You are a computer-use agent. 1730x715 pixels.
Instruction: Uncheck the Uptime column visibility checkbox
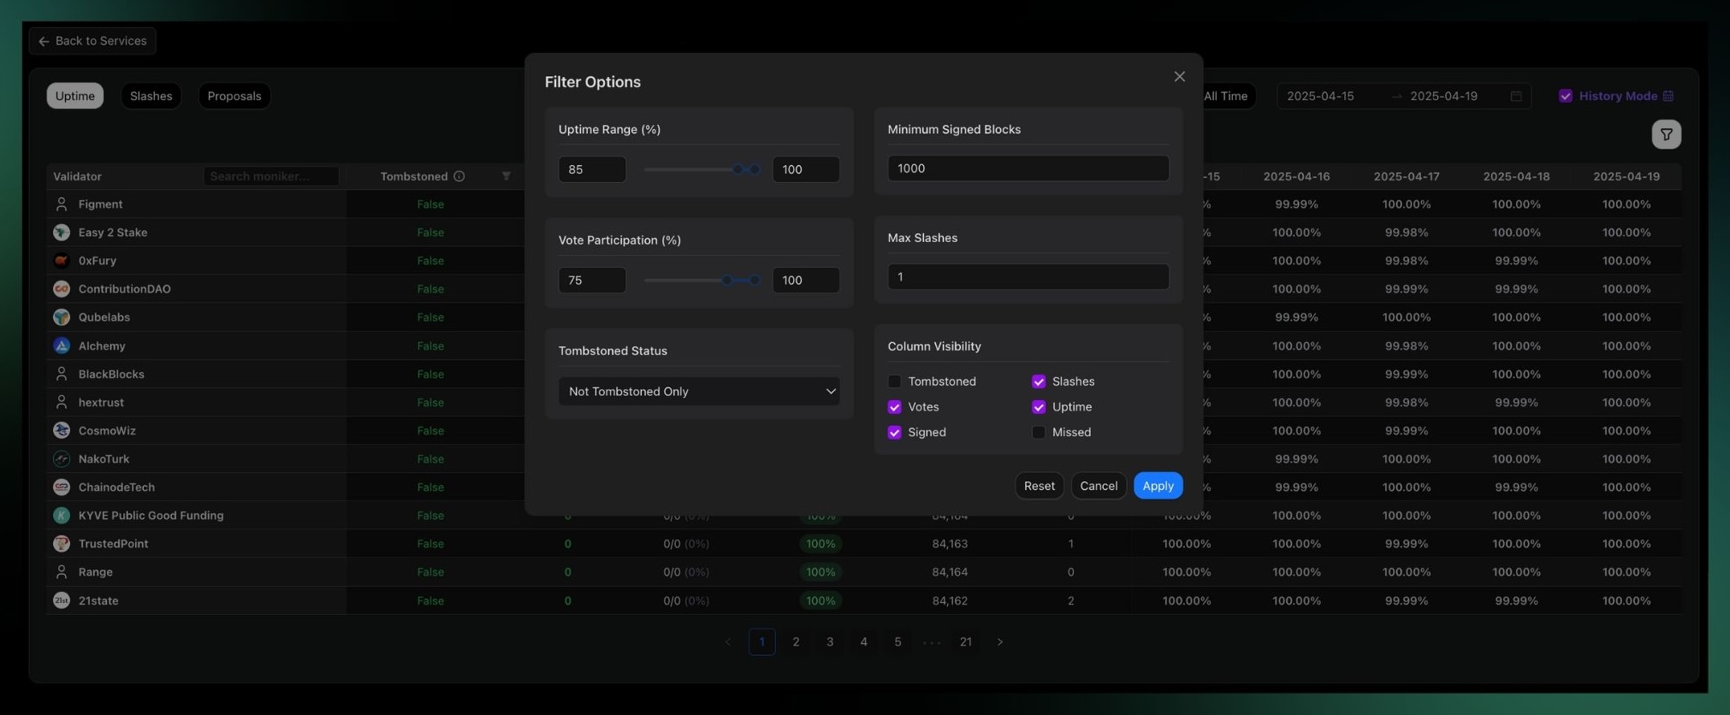[1039, 407]
